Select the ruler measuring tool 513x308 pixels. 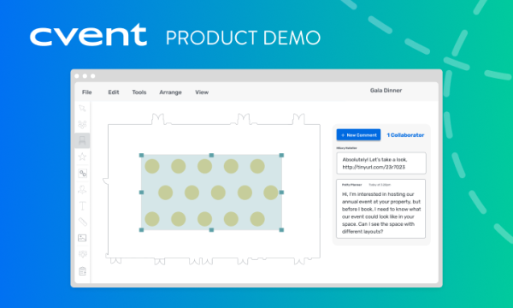click(82, 222)
